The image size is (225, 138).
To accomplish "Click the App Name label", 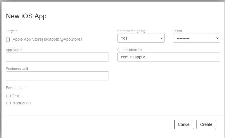I will pyautogui.click(x=14, y=50).
